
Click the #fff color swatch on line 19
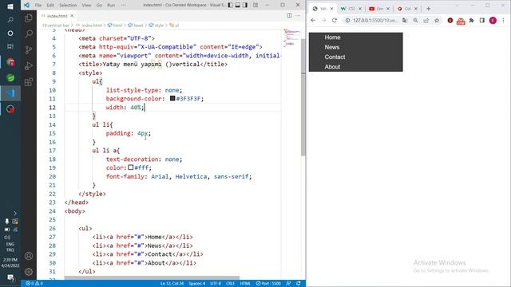point(131,167)
